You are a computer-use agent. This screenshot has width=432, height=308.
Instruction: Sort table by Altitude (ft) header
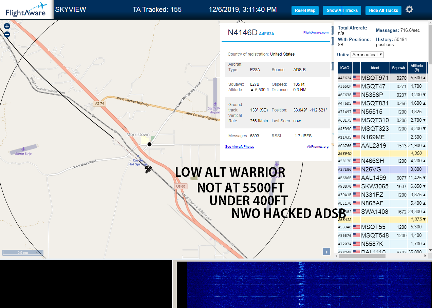pos(417,68)
